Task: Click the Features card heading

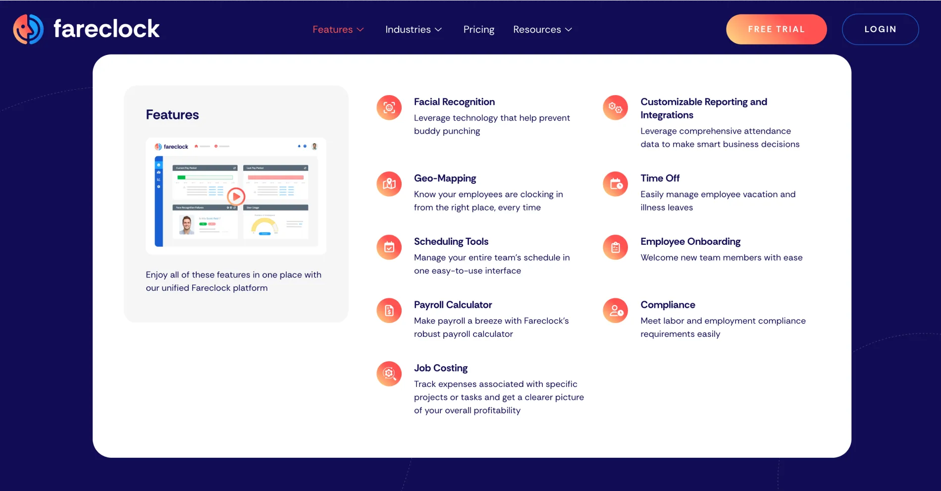Action: coord(172,114)
